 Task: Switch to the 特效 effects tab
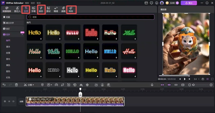pos(71,10)
